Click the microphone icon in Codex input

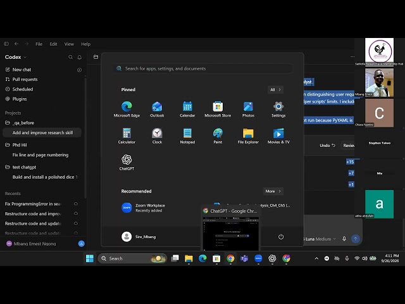(x=344, y=239)
